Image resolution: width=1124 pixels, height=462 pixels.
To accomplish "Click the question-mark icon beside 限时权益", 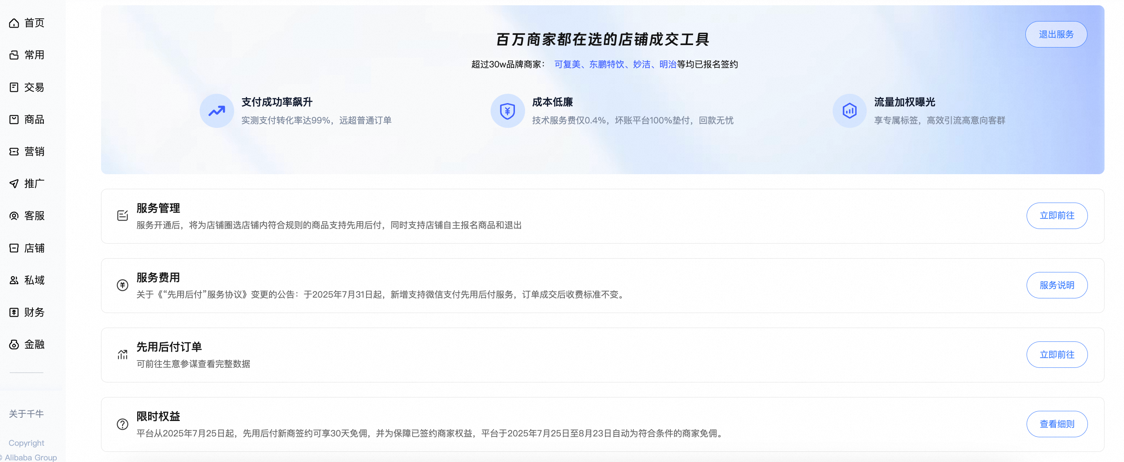I will tap(123, 424).
